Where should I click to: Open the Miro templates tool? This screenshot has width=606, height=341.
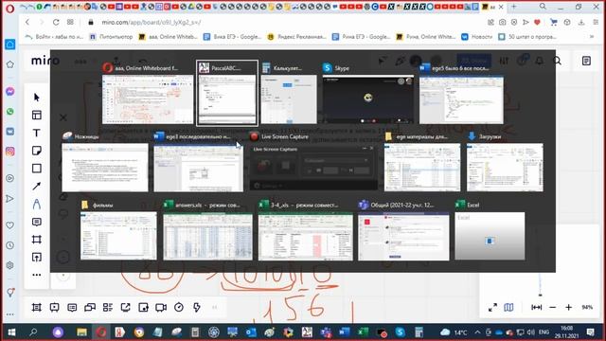pyautogui.click(x=37, y=115)
